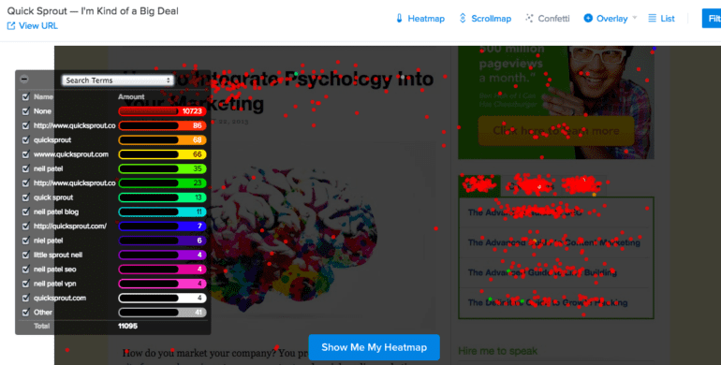Click the List lines icon
This screenshot has height=365, width=721.
tap(652, 19)
